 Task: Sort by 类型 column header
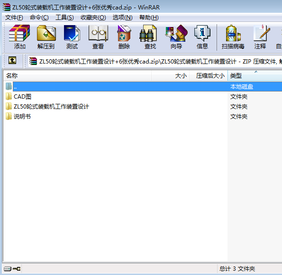[x=255, y=75]
